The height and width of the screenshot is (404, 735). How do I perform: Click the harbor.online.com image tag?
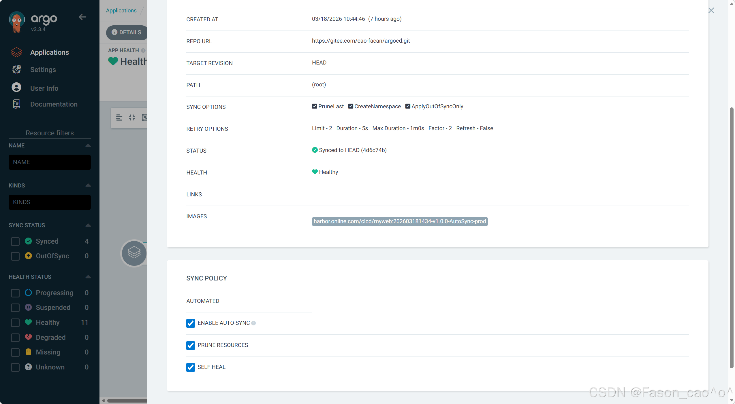click(400, 221)
